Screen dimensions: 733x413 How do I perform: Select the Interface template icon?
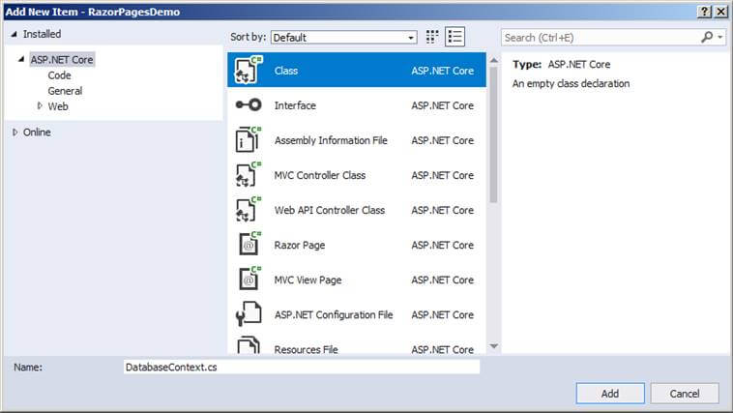pyautogui.click(x=249, y=104)
